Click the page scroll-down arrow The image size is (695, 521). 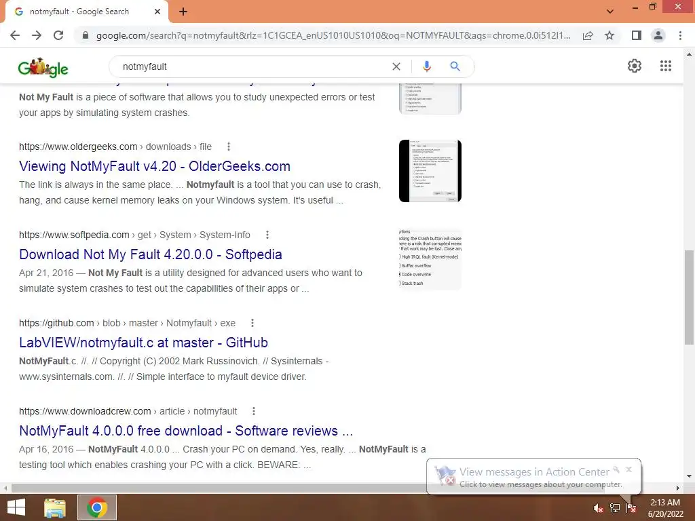tap(689, 477)
